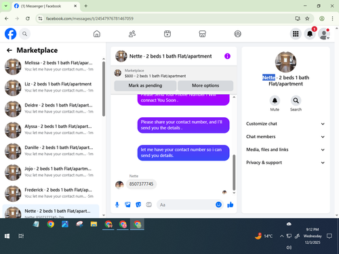Attach a photo using the image icon
Viewport: 339px width, 254px height.
click(127, 205)
